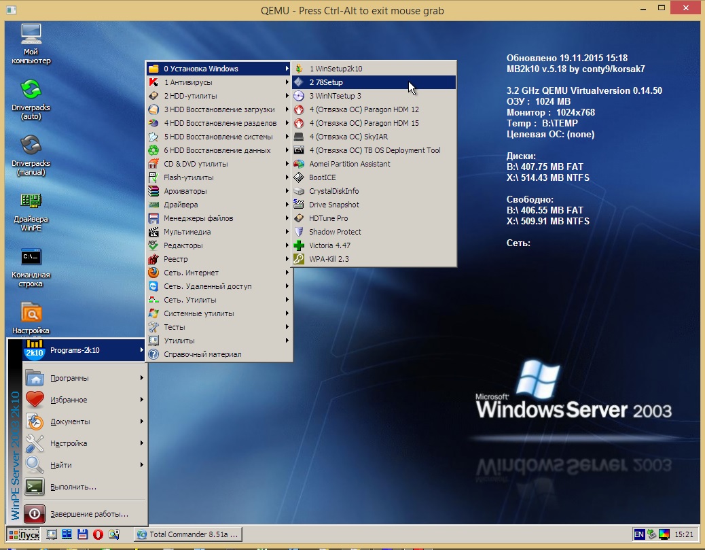
Task: Launch BootICE from the submenu
Action: click(x=374, y=177)
